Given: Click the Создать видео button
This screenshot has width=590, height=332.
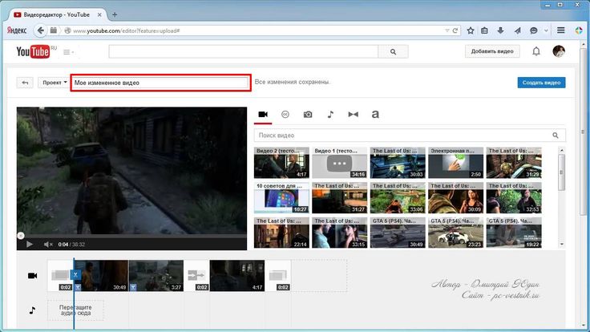Looking at the screenshot, I should click(x=541, y=83).
